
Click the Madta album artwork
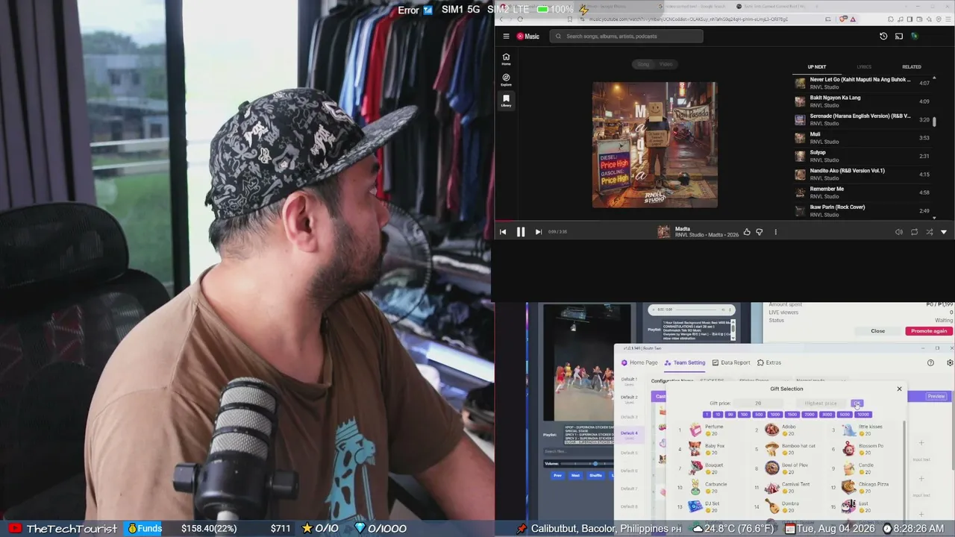pyautogui.click(x=655, y=145)
